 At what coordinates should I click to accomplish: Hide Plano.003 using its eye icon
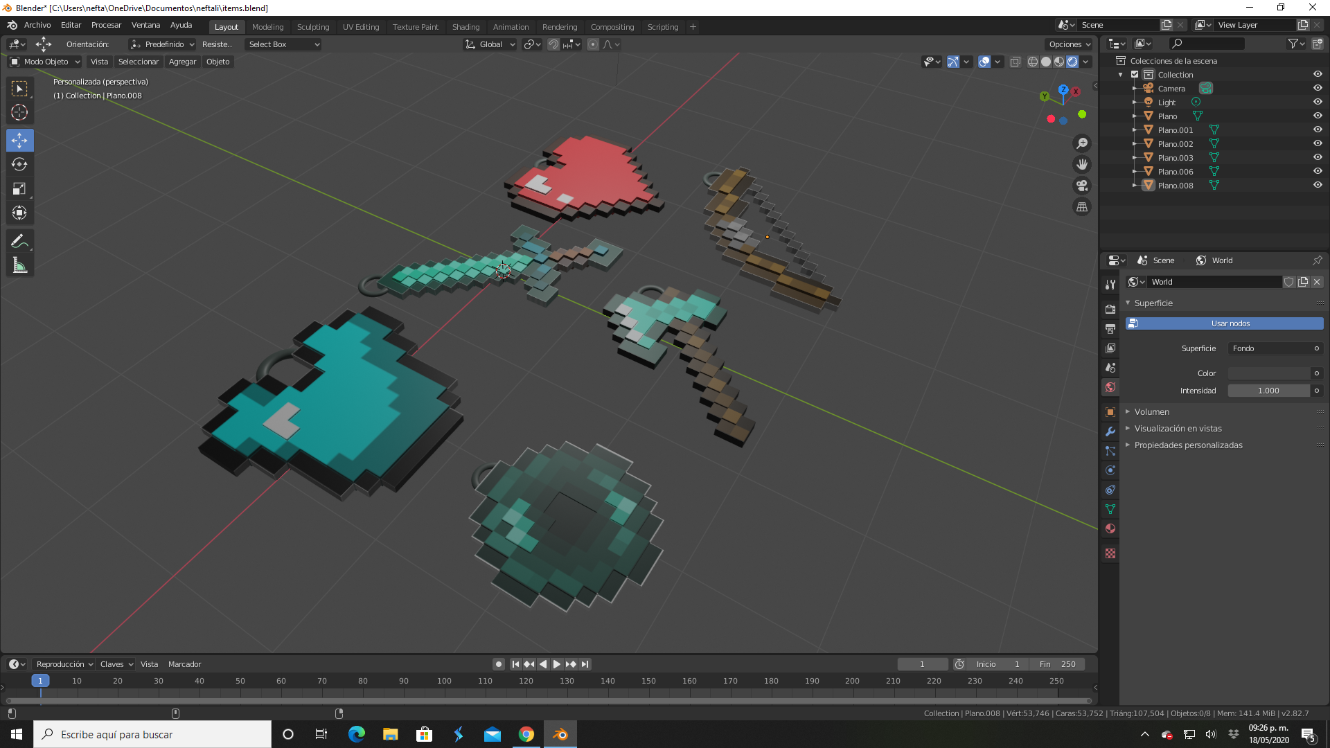coord(1318,157)
